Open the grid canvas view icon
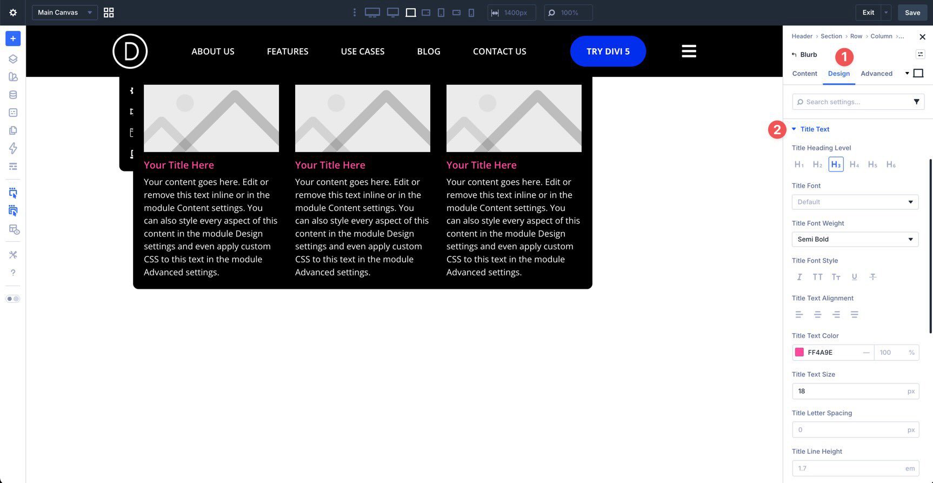933x483 pixels. pos(109,12)
